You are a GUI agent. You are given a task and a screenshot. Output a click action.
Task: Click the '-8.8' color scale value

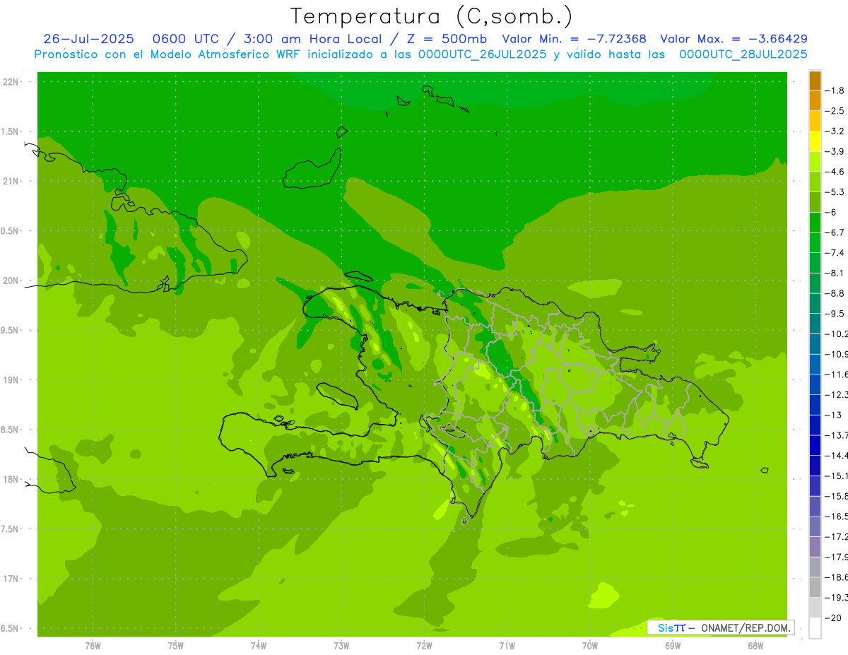point(835,293)
